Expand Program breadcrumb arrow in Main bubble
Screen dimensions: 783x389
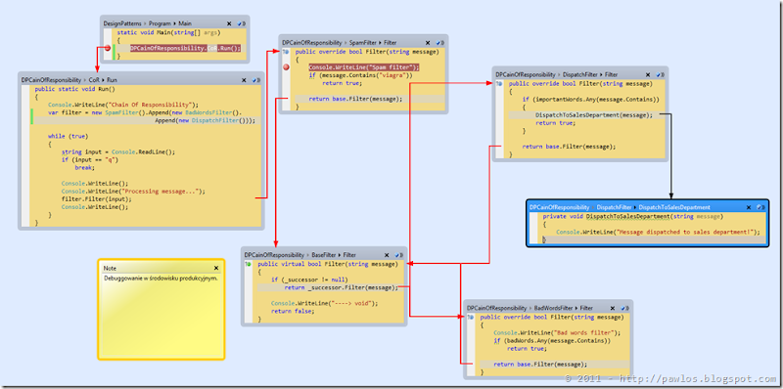pos(175,23)
